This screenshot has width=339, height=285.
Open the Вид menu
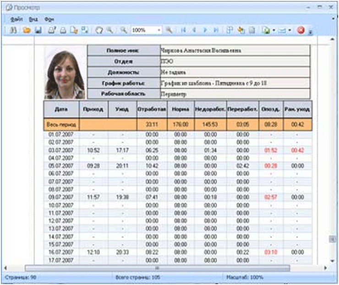click(x=33, y=19)
